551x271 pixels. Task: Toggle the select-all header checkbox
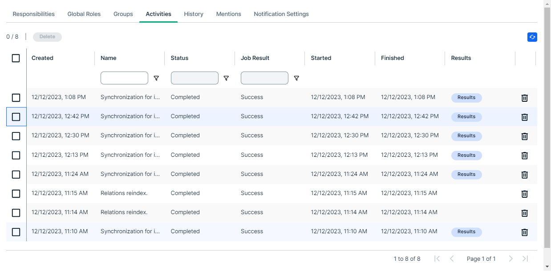click(x=16, y=58)
